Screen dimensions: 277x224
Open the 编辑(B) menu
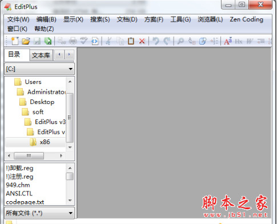46,19
